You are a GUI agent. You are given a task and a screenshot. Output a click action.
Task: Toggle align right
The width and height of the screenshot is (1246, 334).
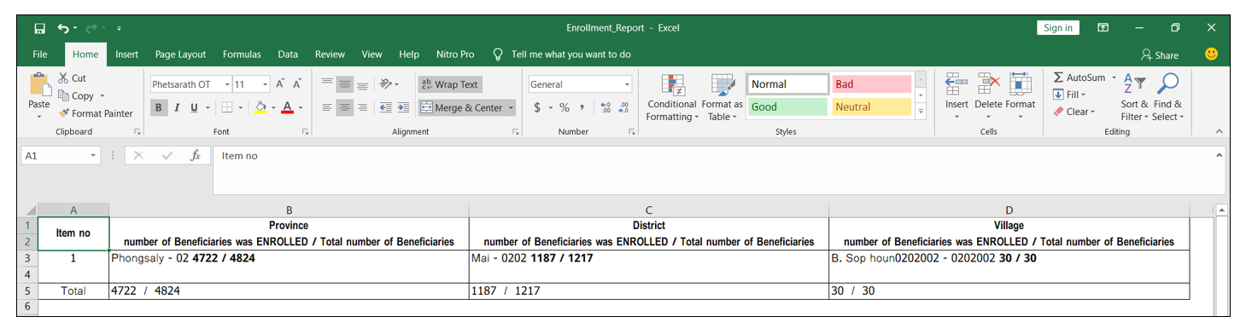tap(362, 107)
